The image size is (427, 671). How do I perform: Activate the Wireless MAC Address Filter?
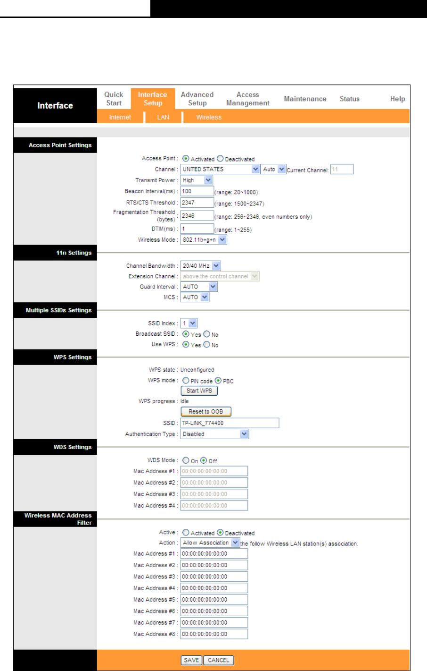(186, 532)
